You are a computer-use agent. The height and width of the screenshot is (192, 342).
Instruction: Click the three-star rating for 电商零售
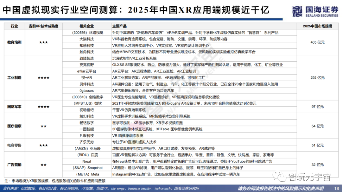[43, 145]
